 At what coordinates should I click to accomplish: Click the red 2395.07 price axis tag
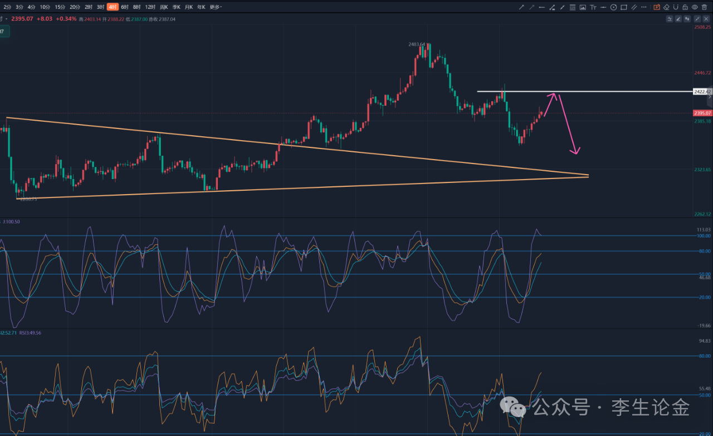pyautogui.click(x=702, y=113)
